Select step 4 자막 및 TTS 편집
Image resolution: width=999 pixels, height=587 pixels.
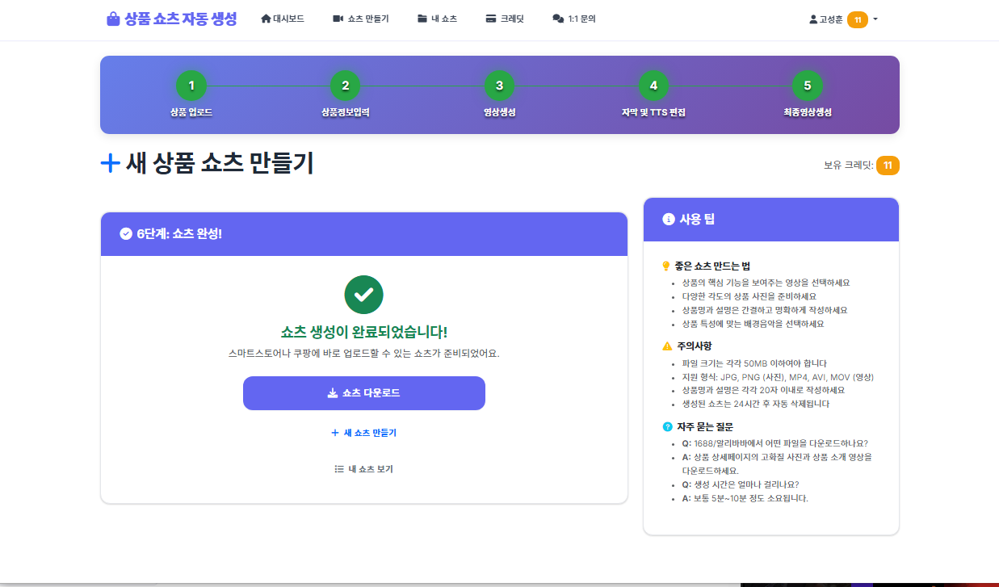(653, 86)
